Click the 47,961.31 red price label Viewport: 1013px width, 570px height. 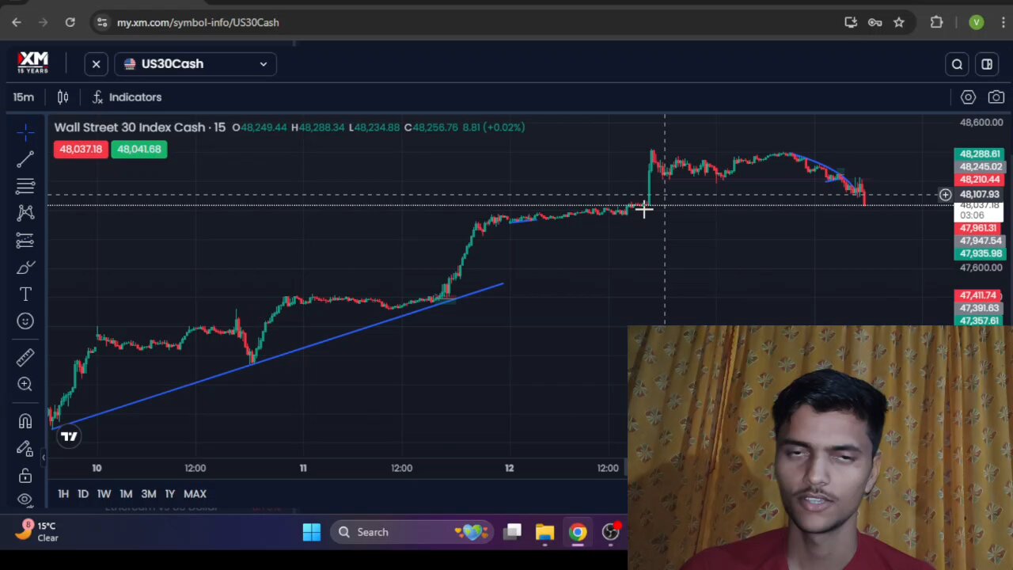tap(978, 228)
